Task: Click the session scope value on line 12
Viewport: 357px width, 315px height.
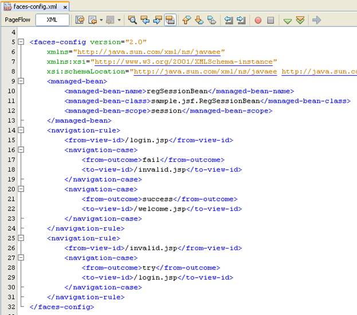Action: 166,111
